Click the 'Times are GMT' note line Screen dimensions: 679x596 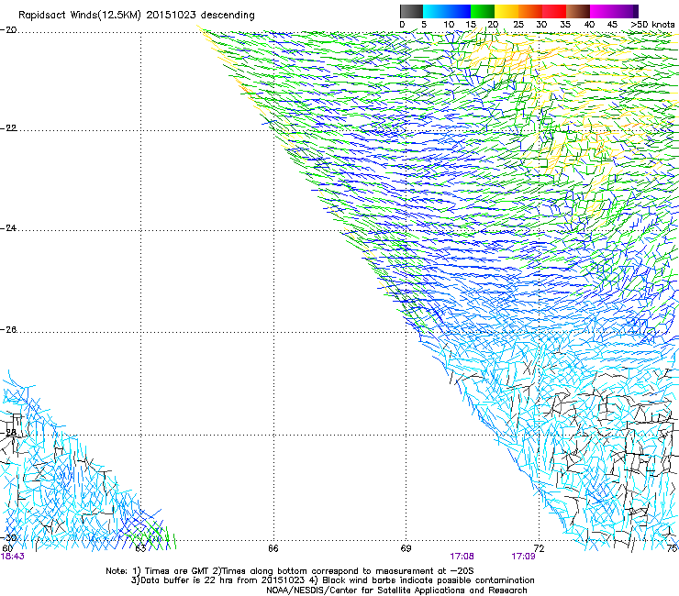290,571
